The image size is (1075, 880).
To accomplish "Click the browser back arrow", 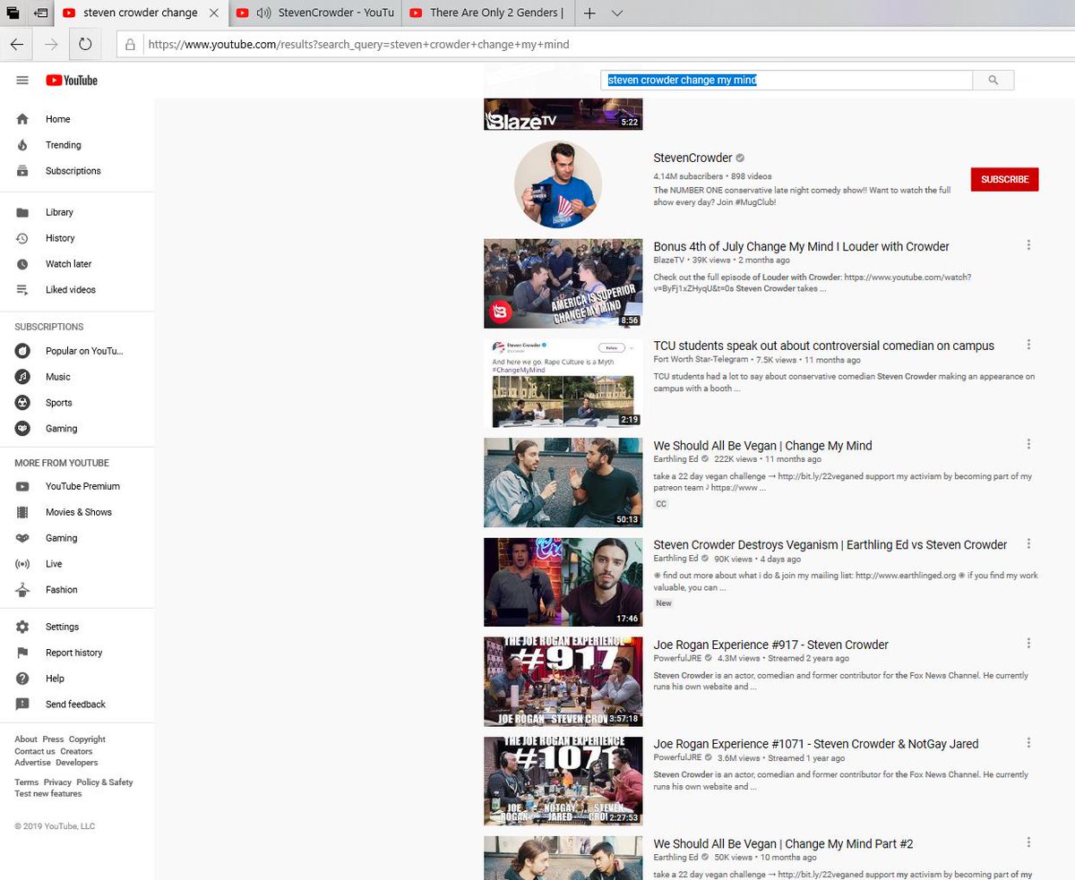I will tap(18, 44).
